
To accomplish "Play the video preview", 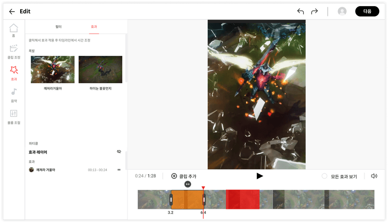I will click(x=259, y=176).
